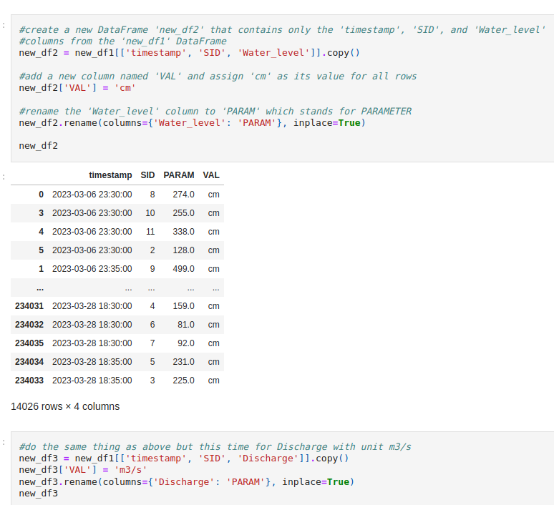Image resolution: width=554 pixels, height=505 pixels.
Task: Click the 'timestamp' column header in output table
Action: (x=110, y=175)
